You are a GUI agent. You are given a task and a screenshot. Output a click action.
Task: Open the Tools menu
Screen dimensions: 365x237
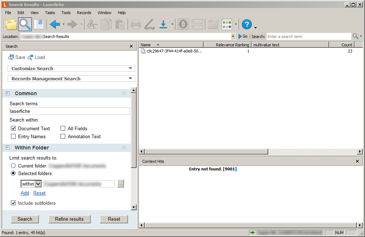tap(66, 13)
